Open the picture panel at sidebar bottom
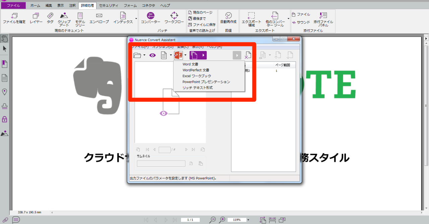 tap(5, 133)
